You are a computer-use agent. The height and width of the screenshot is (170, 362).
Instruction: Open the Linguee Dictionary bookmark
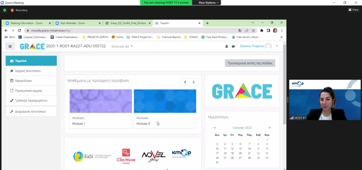click(33, 37)
